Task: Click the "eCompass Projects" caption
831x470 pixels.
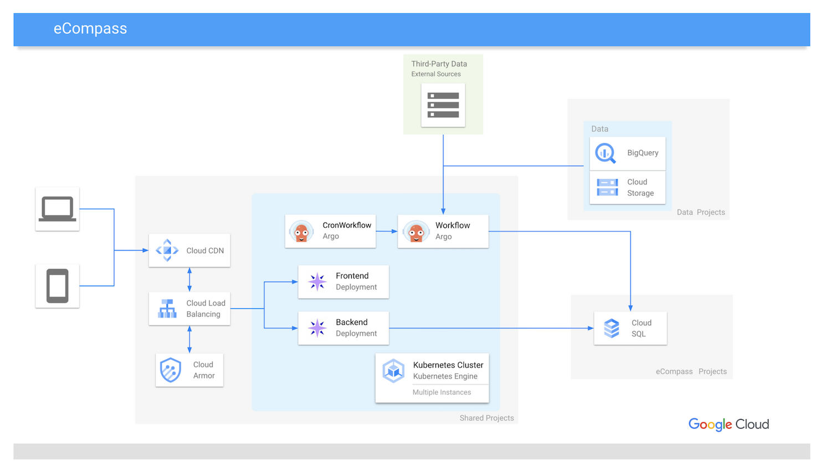Action: (691, 371)
